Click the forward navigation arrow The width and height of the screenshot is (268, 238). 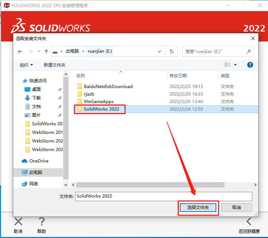click(30, 52)
